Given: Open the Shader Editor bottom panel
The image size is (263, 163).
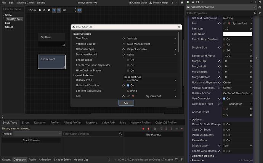Looking at the screenshot, I should (x=62, y=160).
